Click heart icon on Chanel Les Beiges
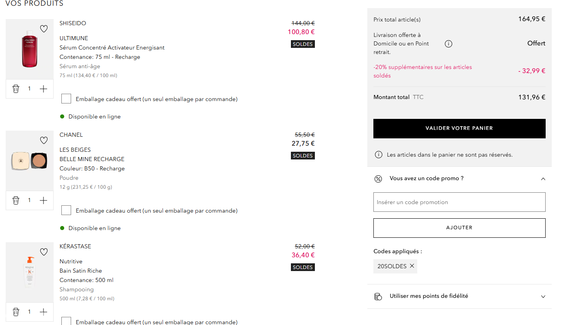Image resolution: width=581 pixels, height=325 pixels. pyautogui.click(x=44, y=140)
